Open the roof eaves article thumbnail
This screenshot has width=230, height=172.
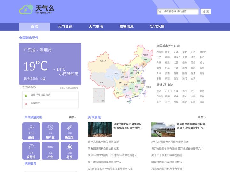163,129
